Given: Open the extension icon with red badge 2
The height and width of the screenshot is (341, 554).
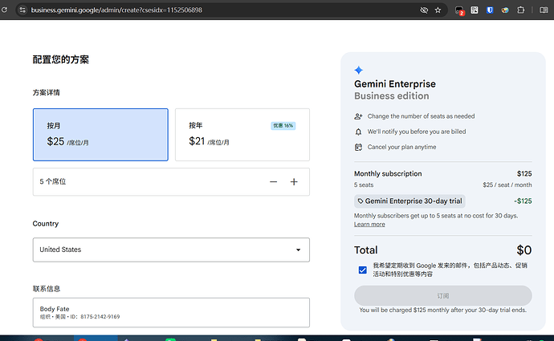Looking at the screenshot, I should point(459,10).
